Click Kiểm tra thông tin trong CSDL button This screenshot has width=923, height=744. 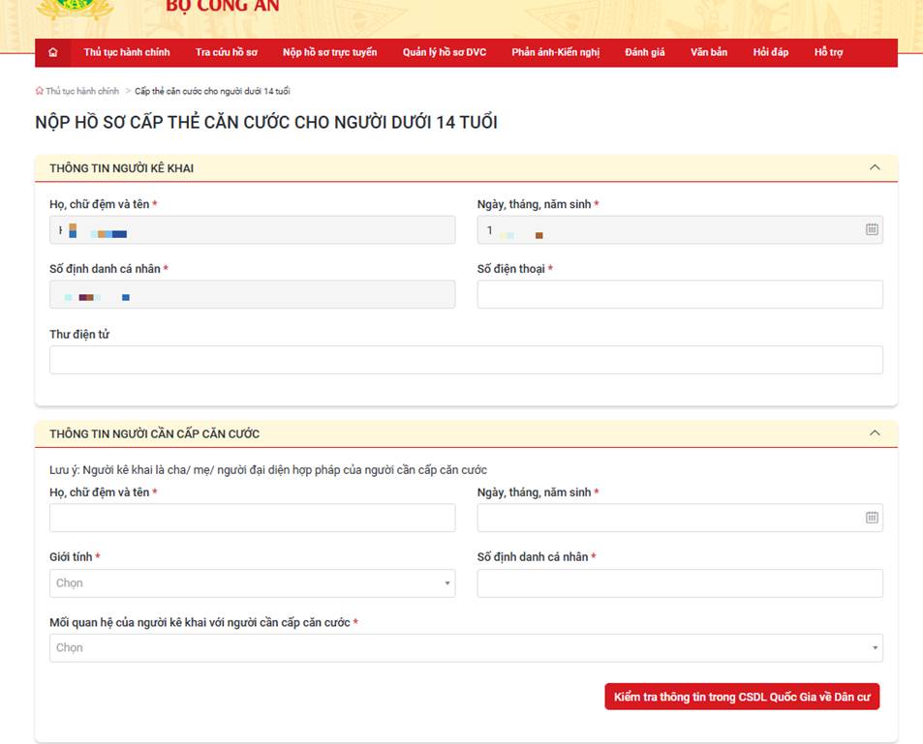coord(742,697)
